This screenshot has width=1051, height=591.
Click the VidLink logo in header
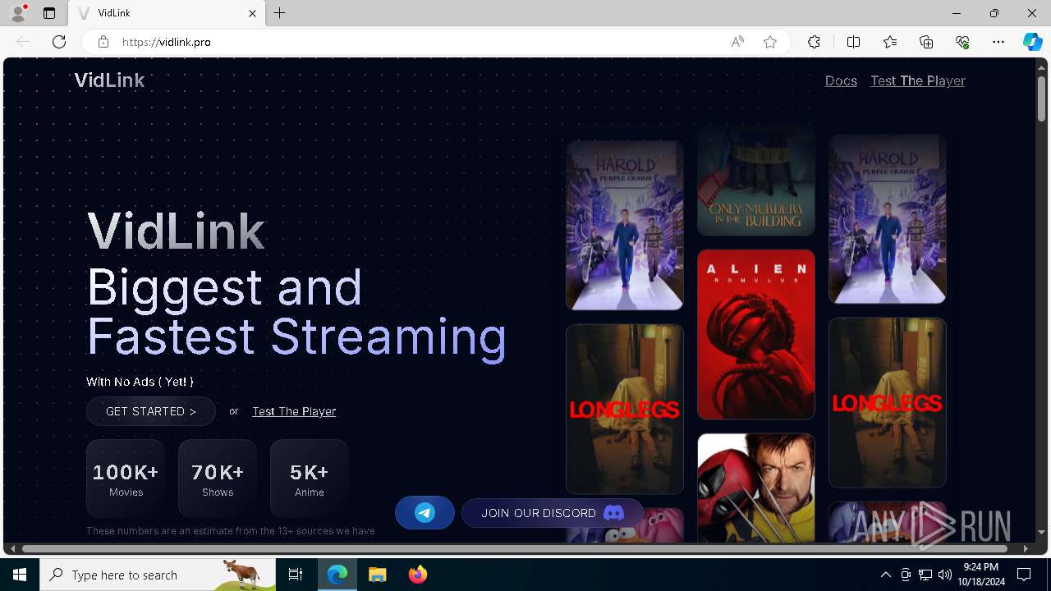point(109,80)
